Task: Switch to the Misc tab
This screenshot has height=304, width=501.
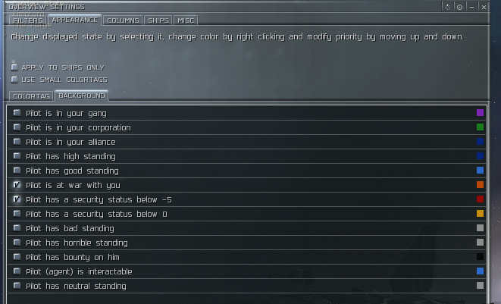Action: (186, 20)
